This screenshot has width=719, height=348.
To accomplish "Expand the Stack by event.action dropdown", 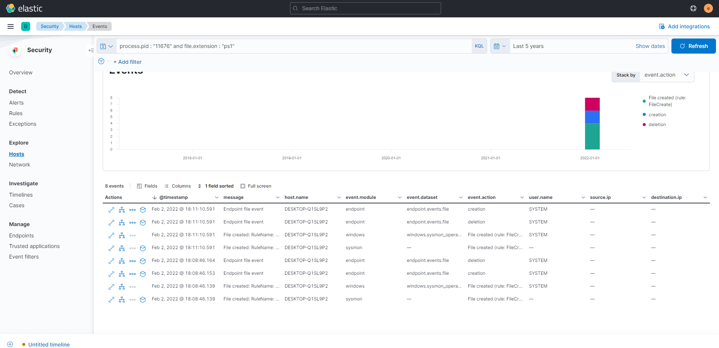I will [x=667, y=75].
